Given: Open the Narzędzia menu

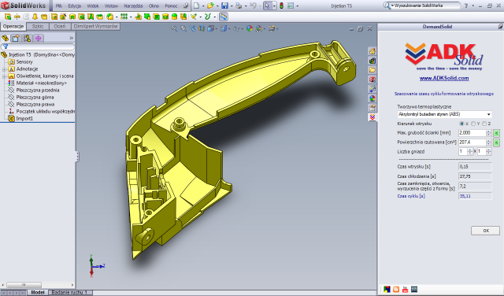Looking at the screenshot, I should [x=133, y=6].
